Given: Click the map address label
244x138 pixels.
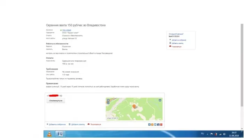Looking at the screenshot, I should (x=112, y=118).
